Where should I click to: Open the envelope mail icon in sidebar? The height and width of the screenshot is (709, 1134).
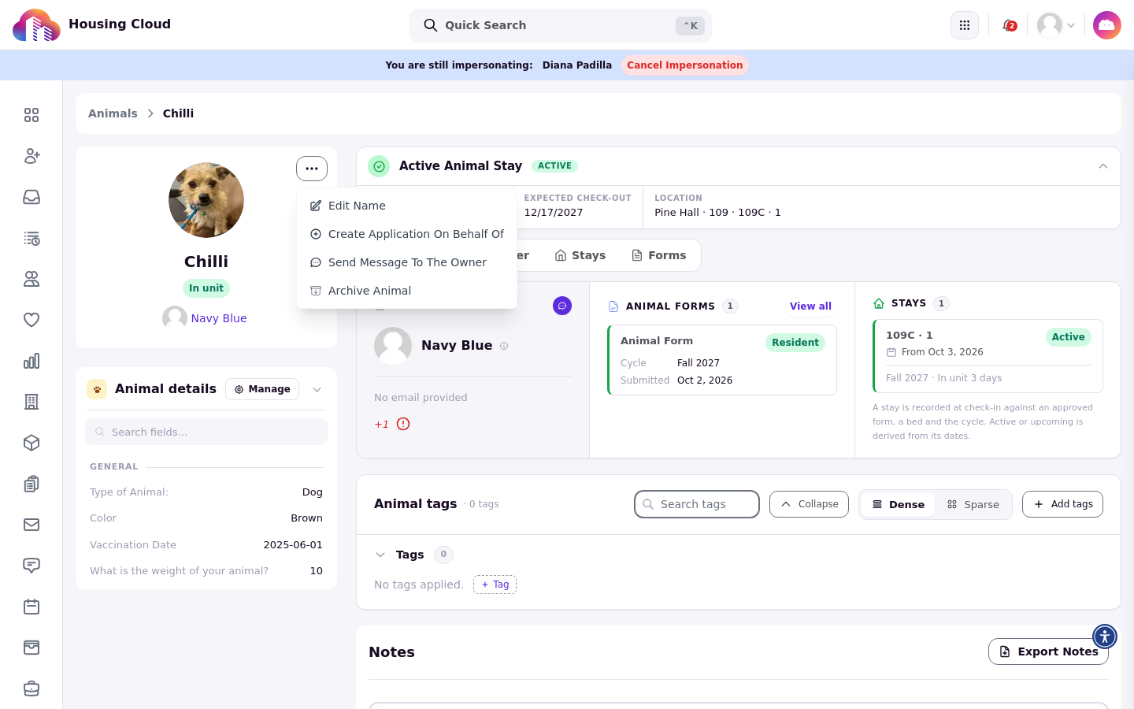pyautogui.click(x=31, y=525)
